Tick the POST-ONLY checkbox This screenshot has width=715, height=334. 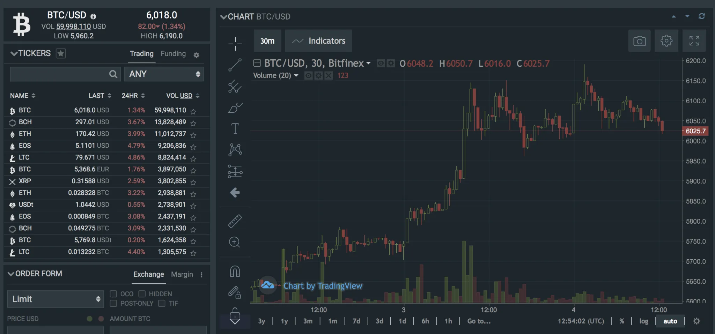click(113, 303)
